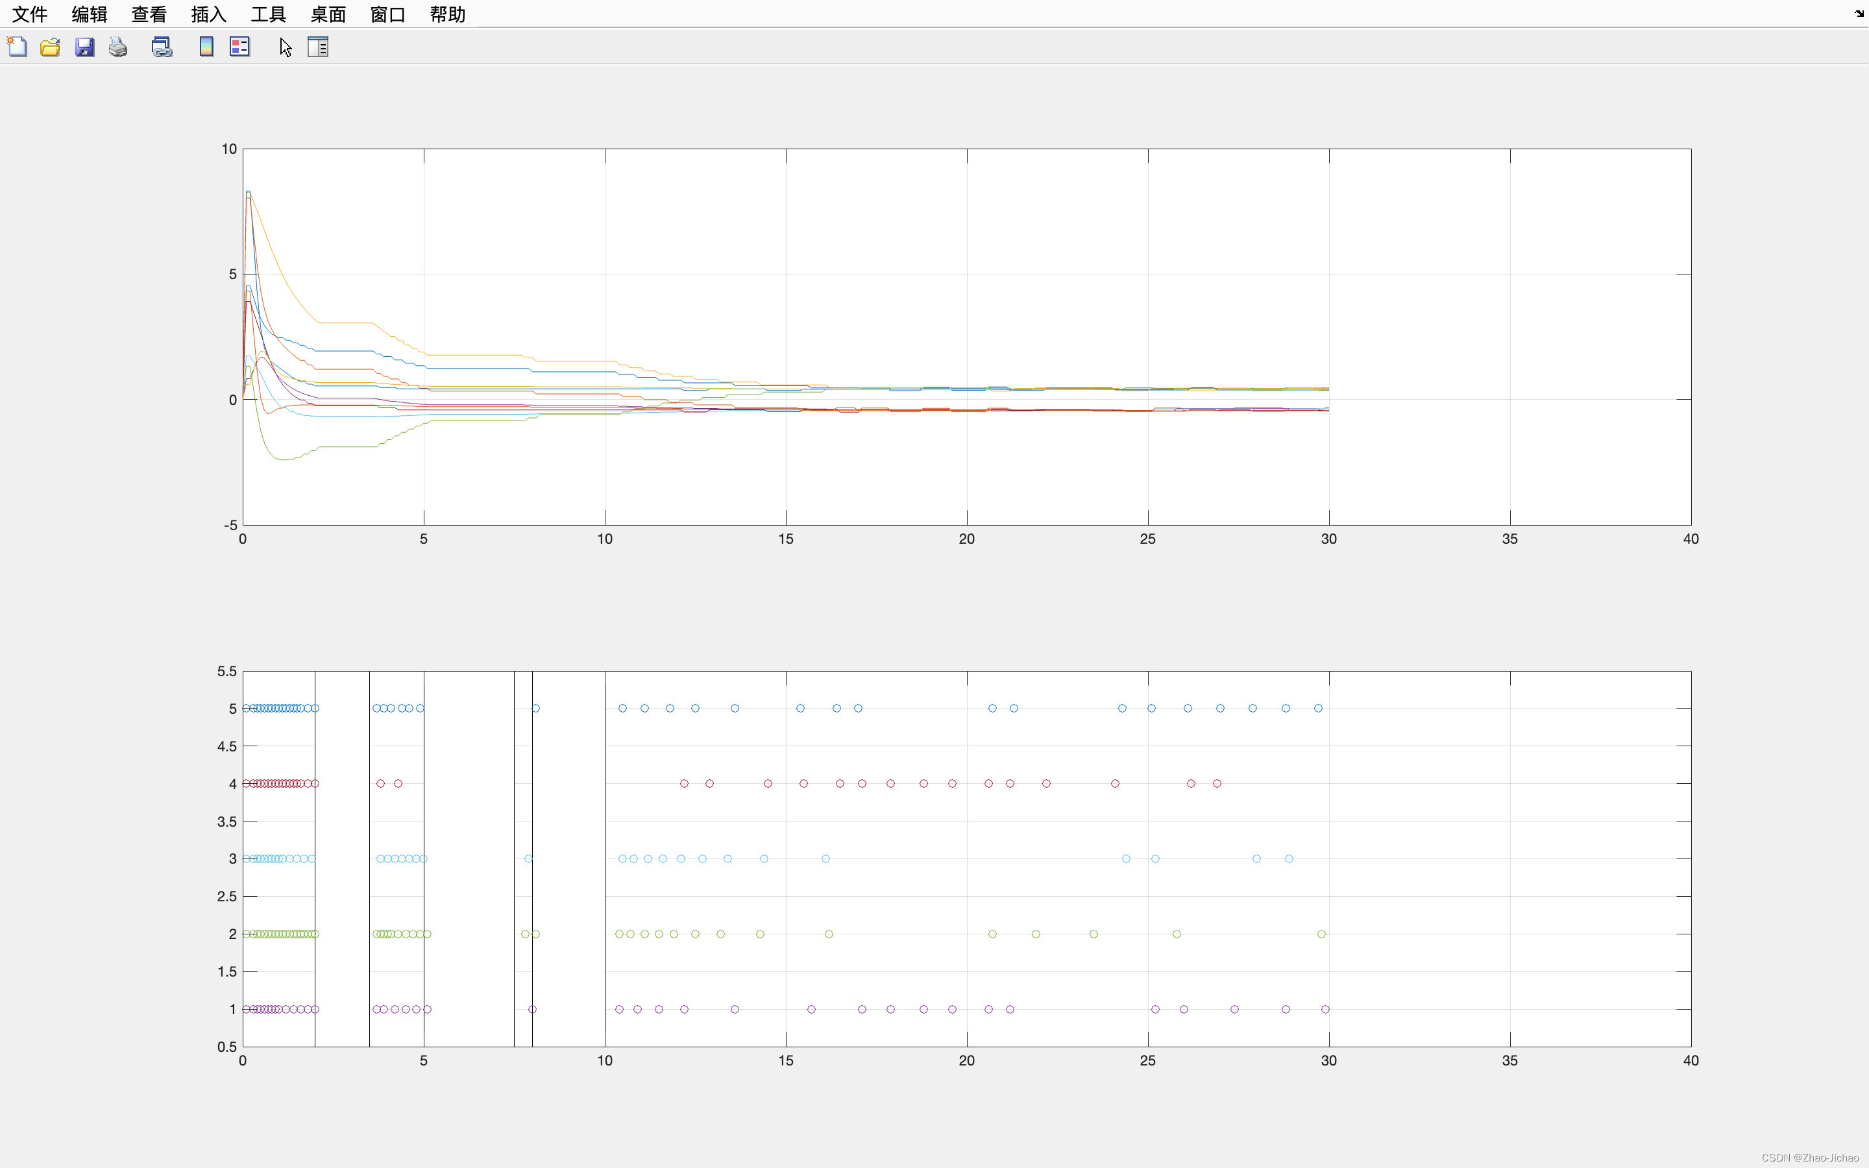Save the figure with floppy icon
This screenshot has height=1168, width=1869.
tap(84, 47)
